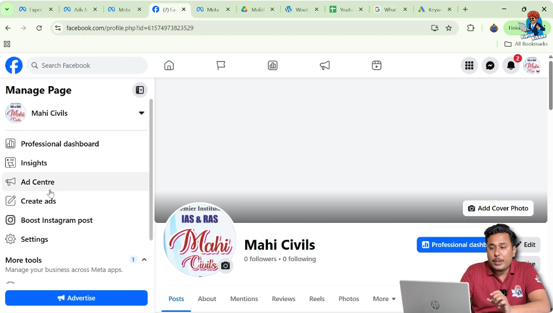Open All Bookmarks folder
Screen dimensions: 553x313
pyautogui.click(x=526, y=44)
